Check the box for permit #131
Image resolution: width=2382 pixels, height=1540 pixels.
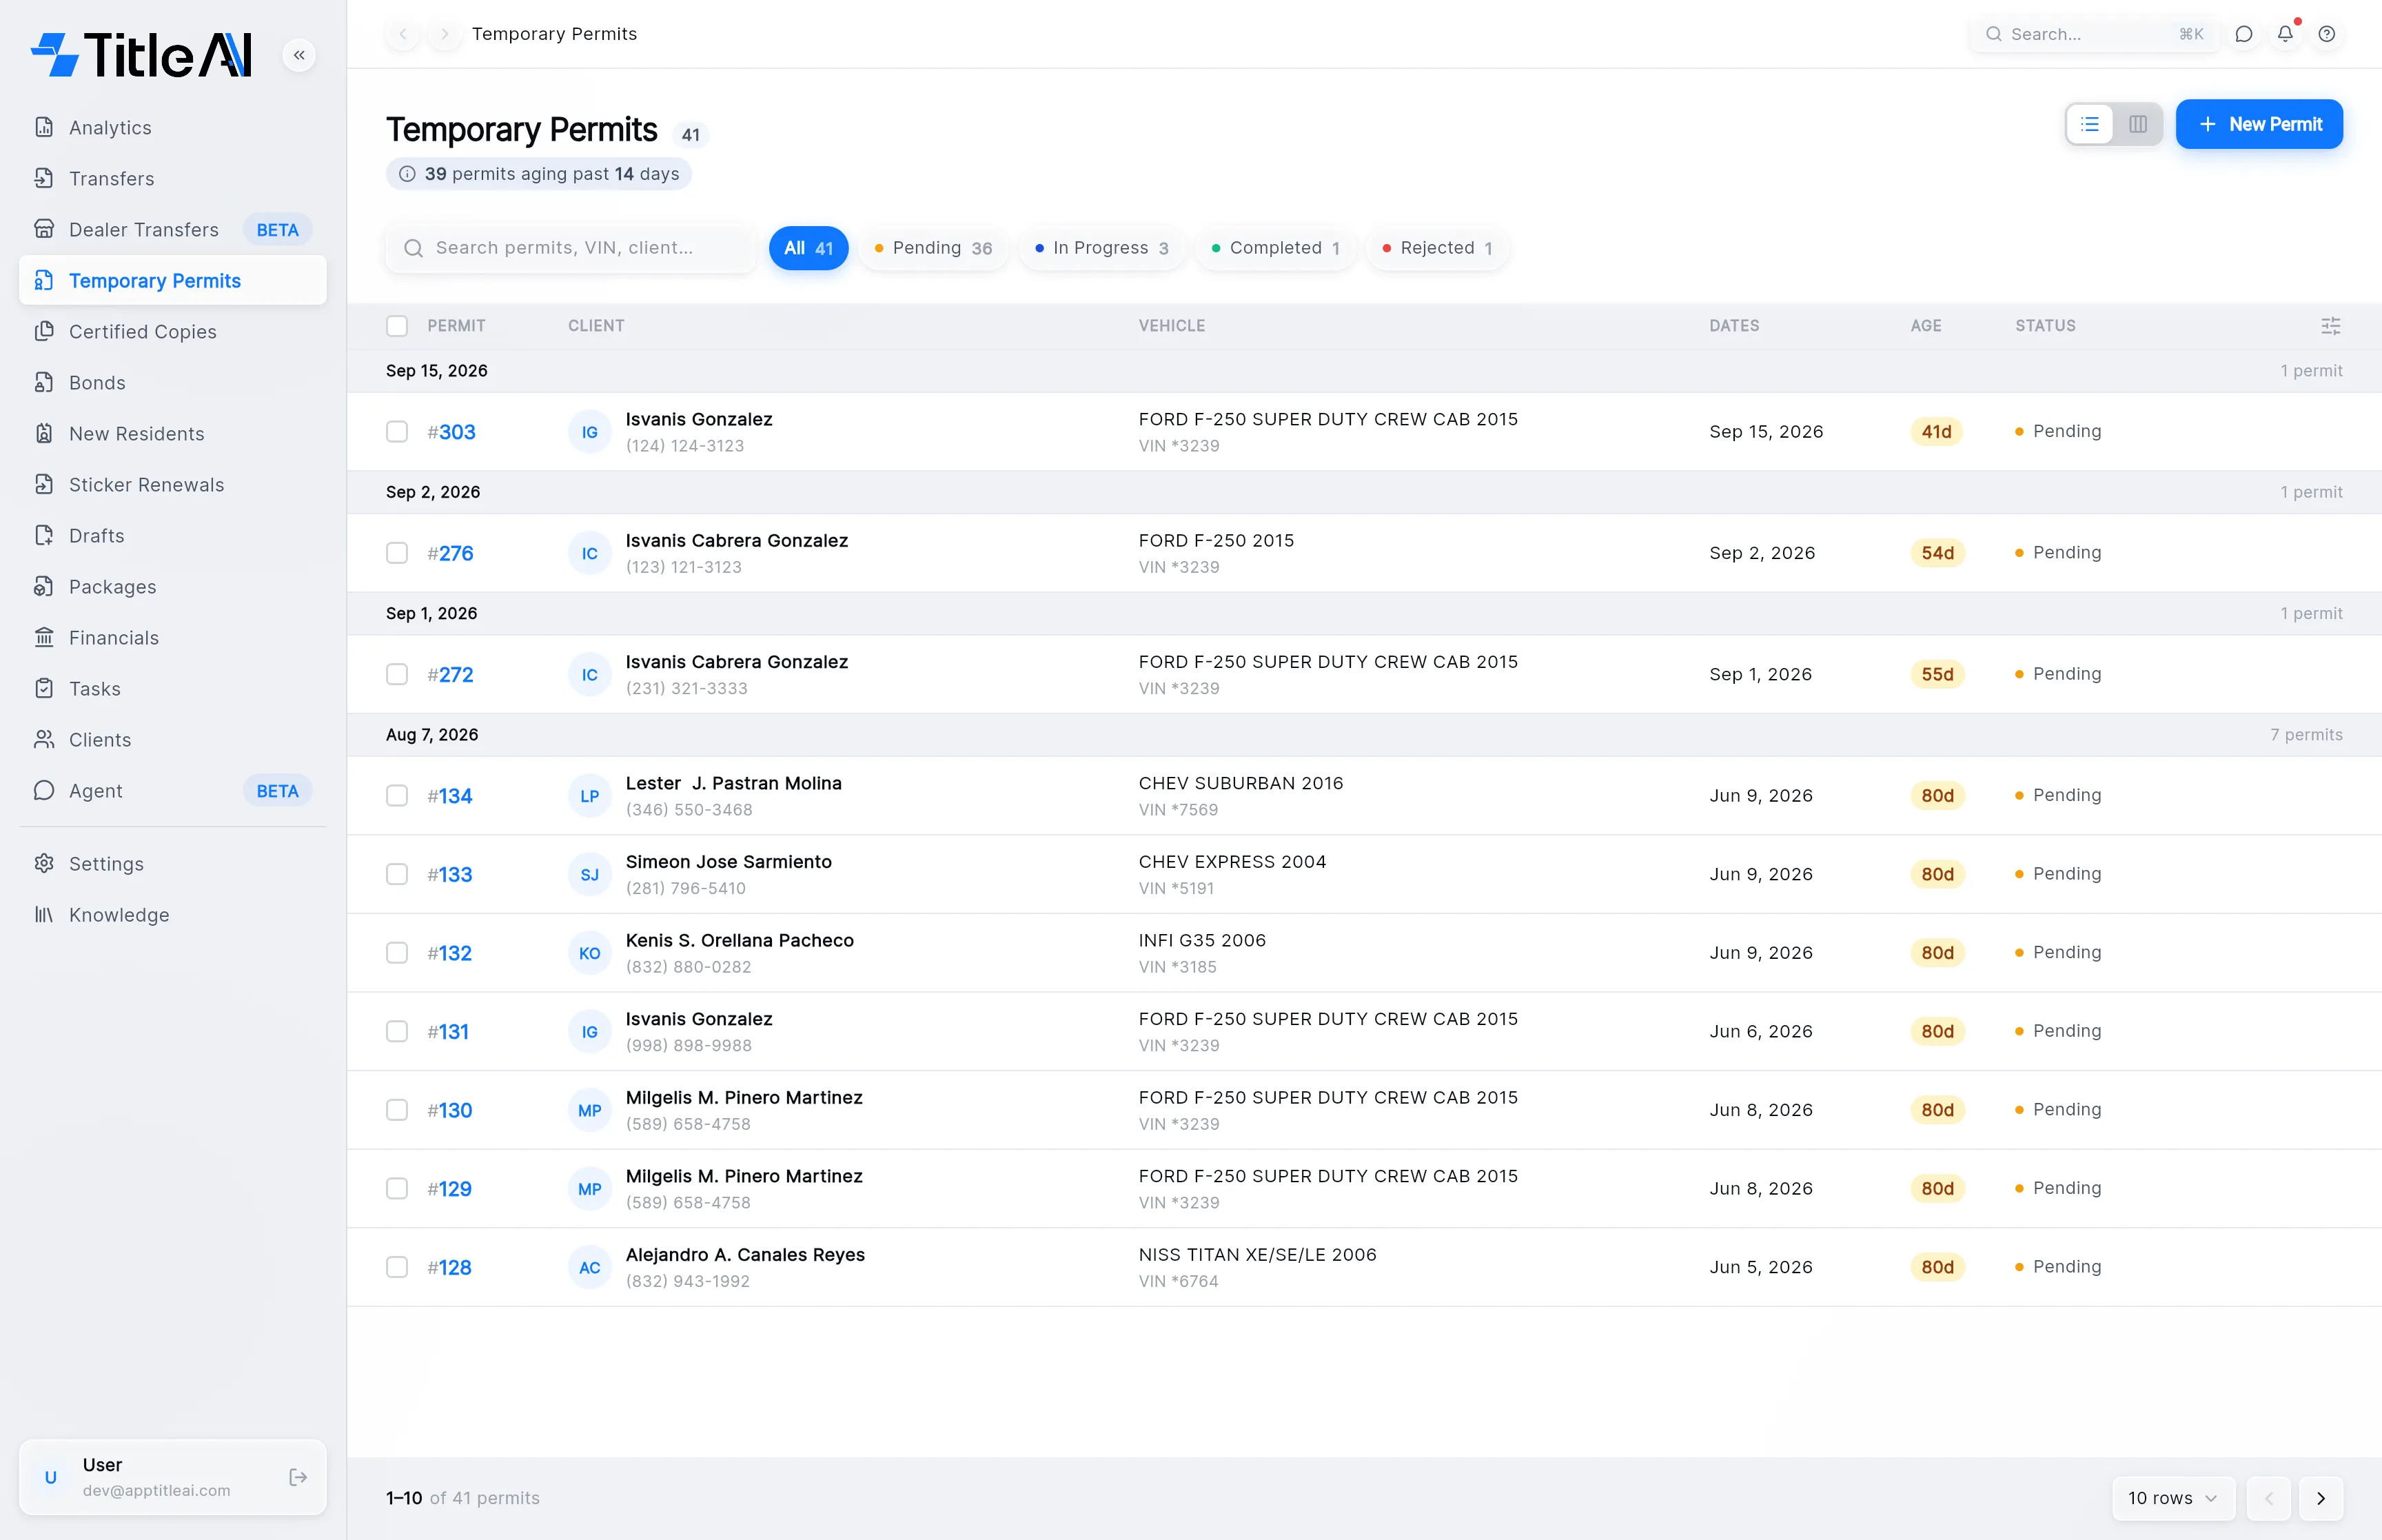click(397, 1031)
